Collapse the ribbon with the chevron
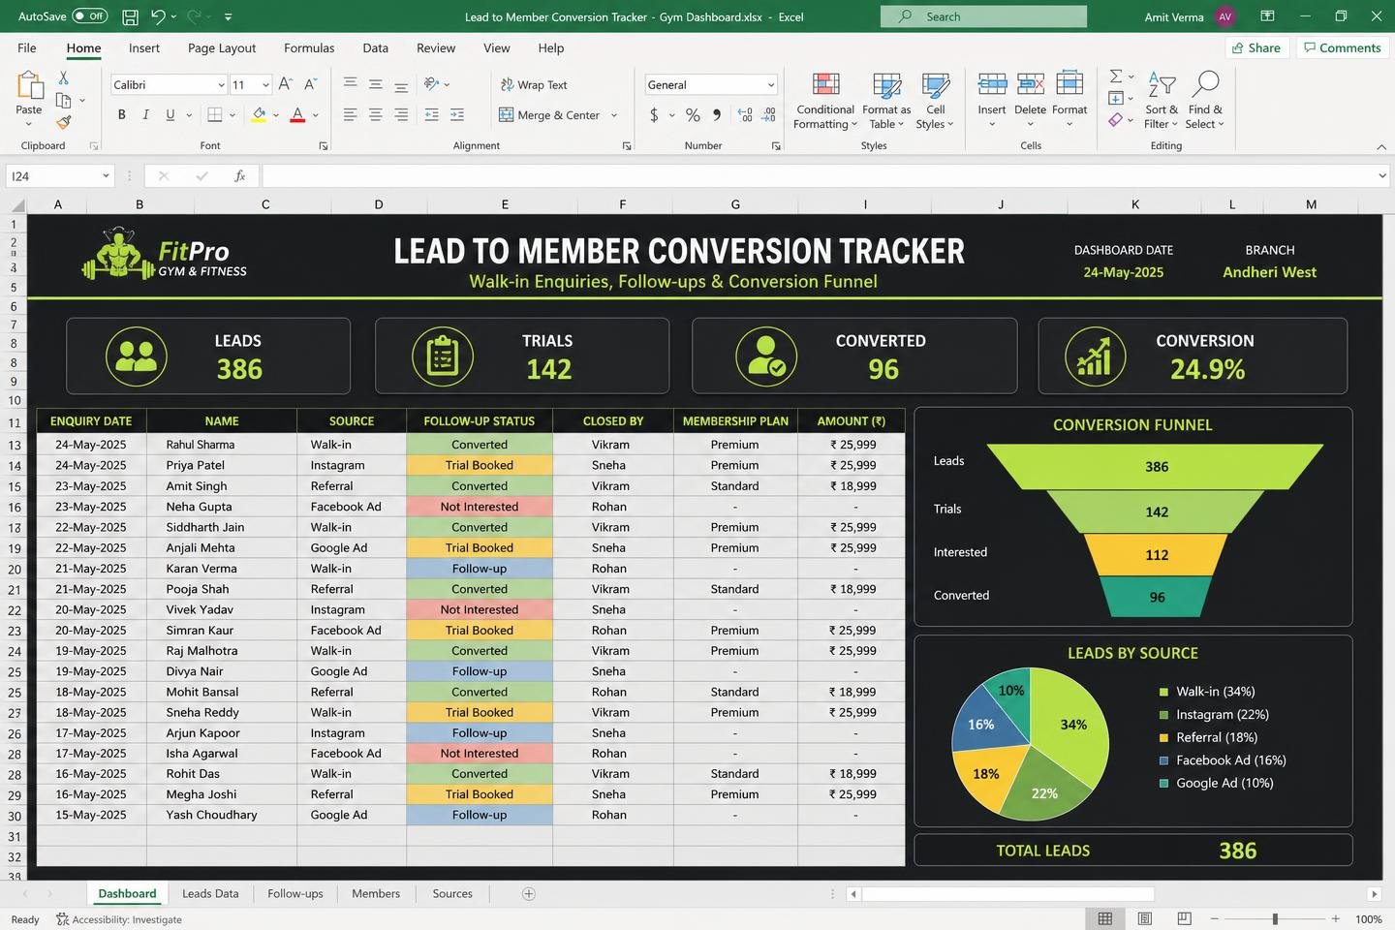1395x930 pixels. (x=1381, y=146)
